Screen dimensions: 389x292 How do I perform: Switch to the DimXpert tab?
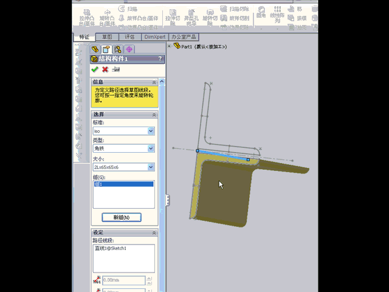coord(155,37)
